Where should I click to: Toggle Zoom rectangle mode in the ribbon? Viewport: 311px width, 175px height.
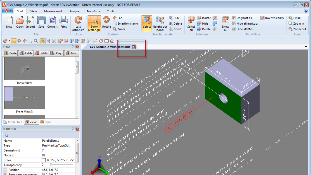tap(94, 23)
